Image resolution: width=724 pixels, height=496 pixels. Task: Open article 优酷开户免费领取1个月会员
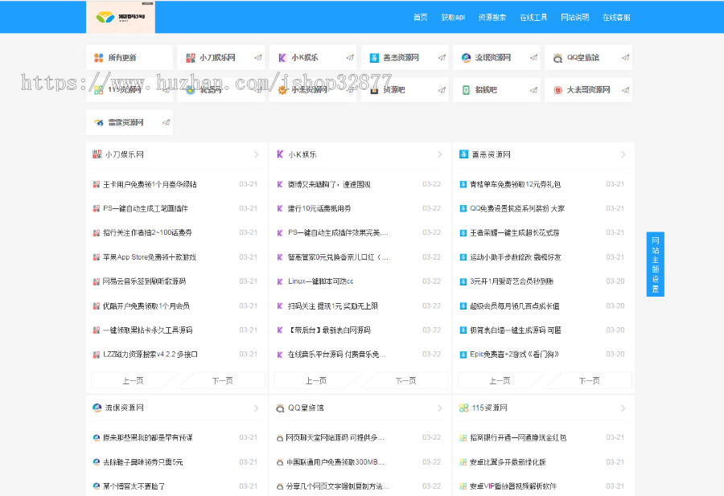click(x=146, y=305)
